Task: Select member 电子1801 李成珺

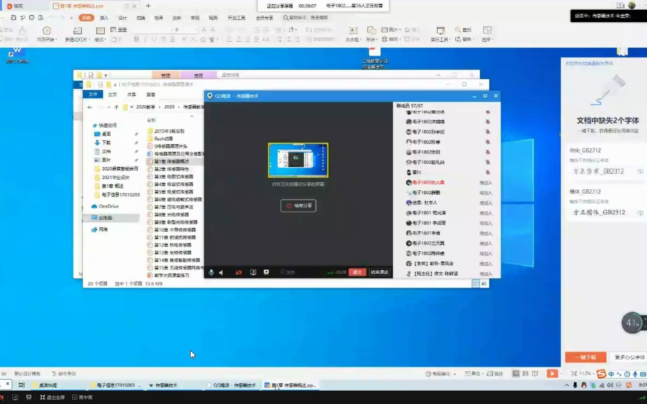Action: pos(429,223)
